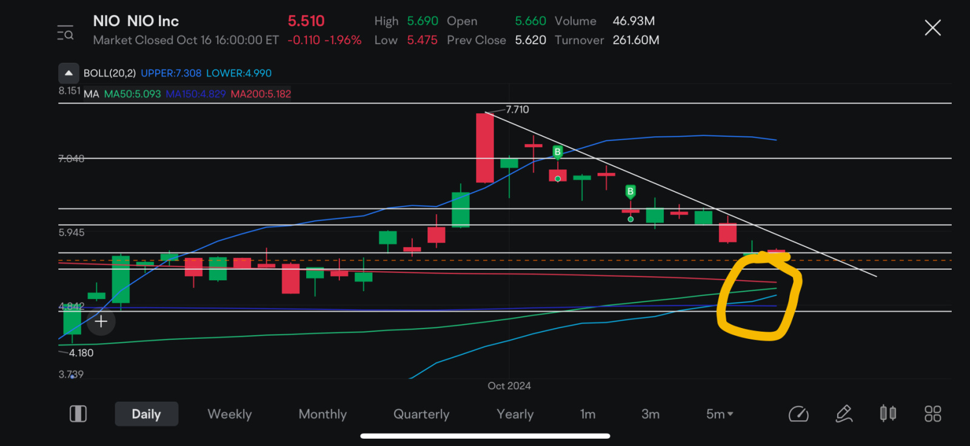Tap the Oct 2024 date axis label
970x446 pixels.
click(x=509, y=385)
